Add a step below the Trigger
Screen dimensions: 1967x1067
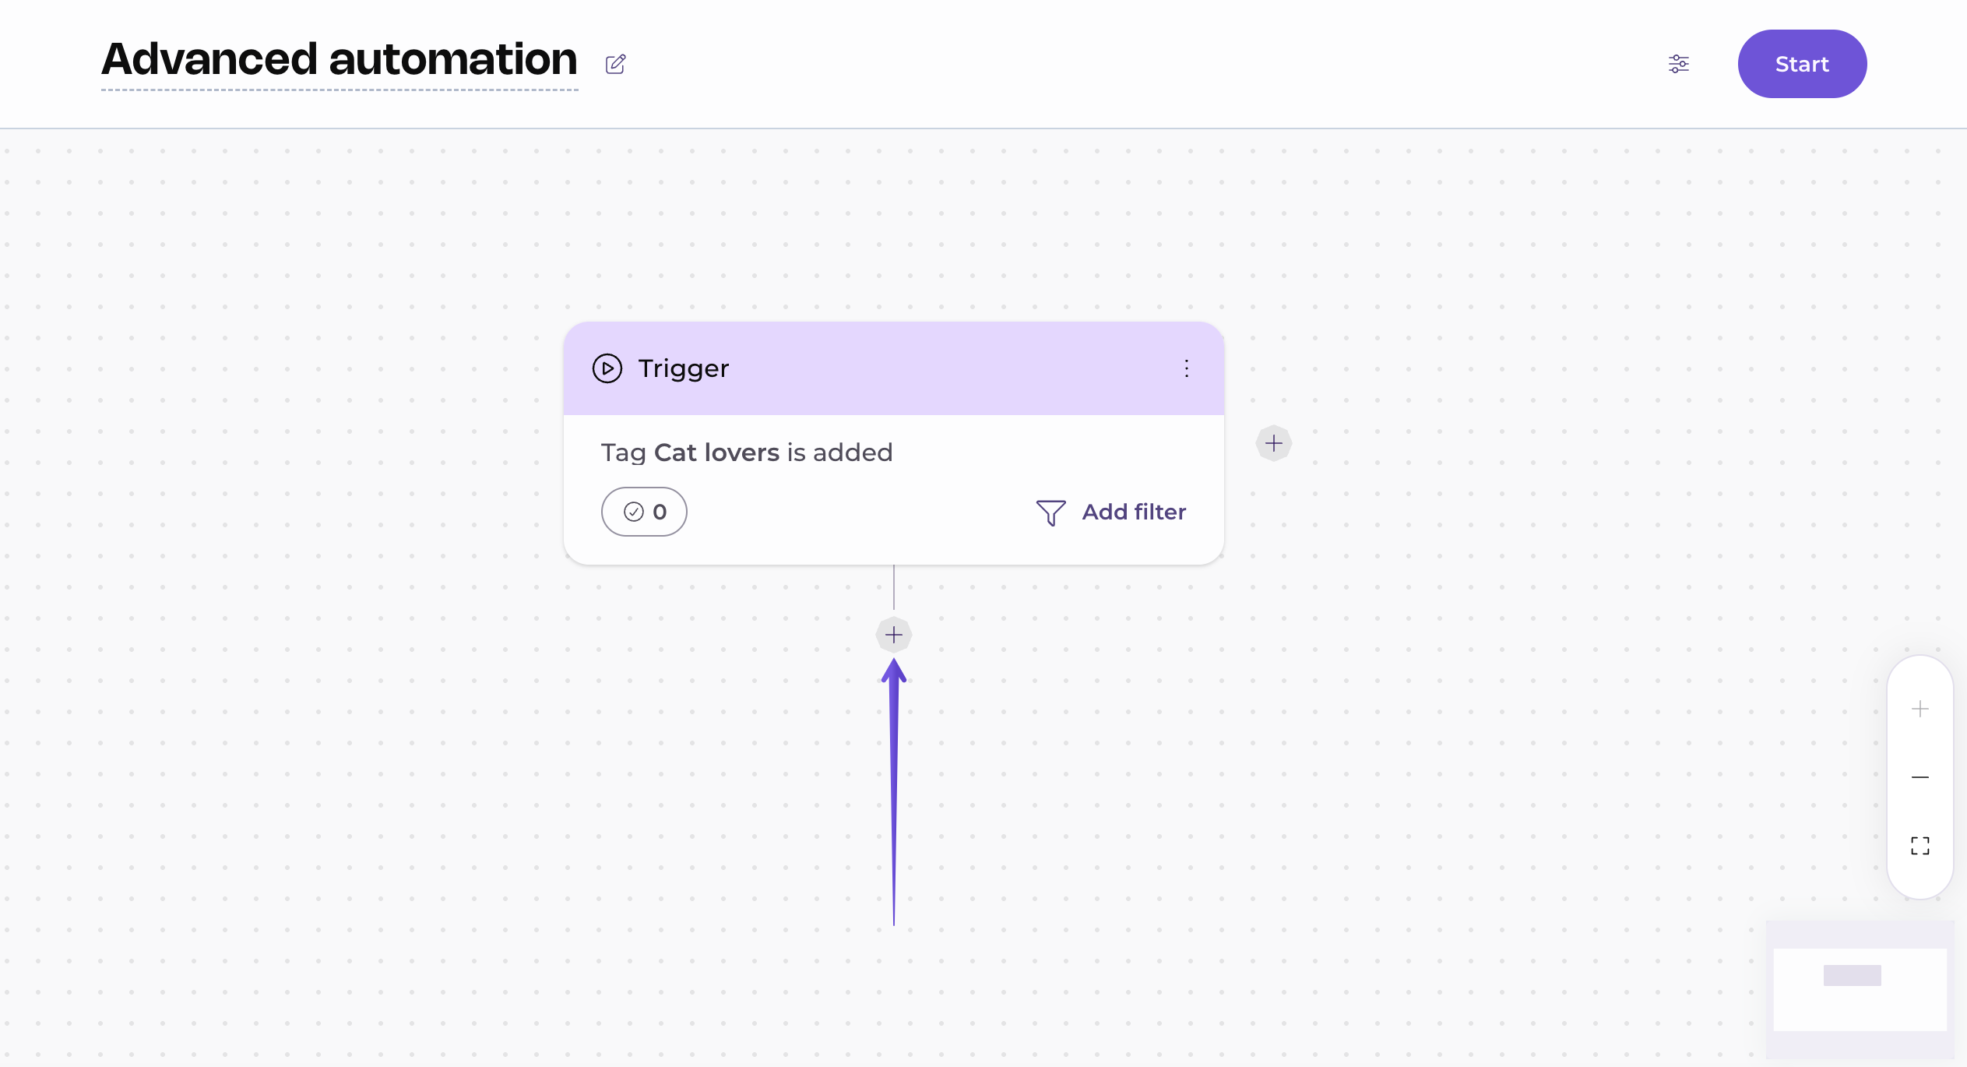(894, 635)
